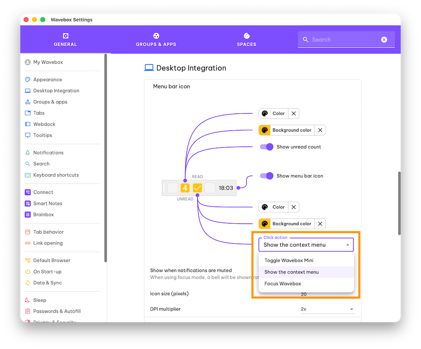Clear the search field with X icon
421x349 pixels.
coord(384,40)
